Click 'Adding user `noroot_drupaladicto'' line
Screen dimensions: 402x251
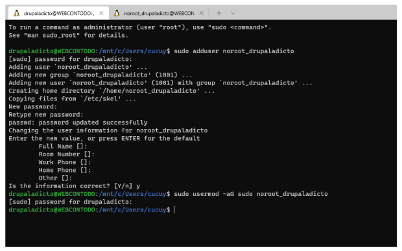pos(78,67)
